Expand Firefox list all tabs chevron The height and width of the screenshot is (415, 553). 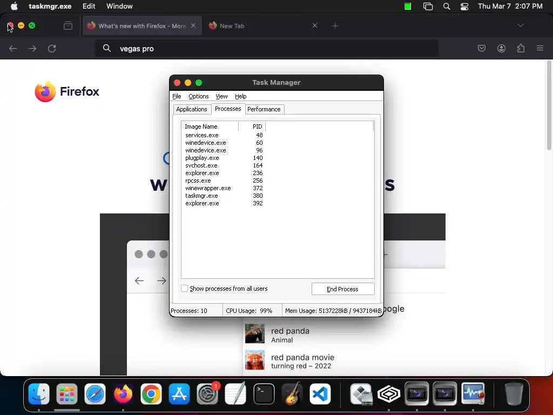pos(521,25)
